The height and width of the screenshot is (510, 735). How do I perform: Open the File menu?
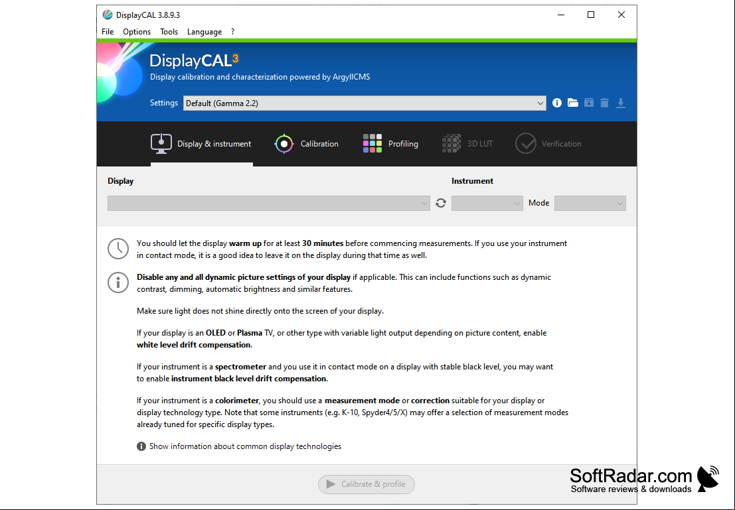[108, 32]
